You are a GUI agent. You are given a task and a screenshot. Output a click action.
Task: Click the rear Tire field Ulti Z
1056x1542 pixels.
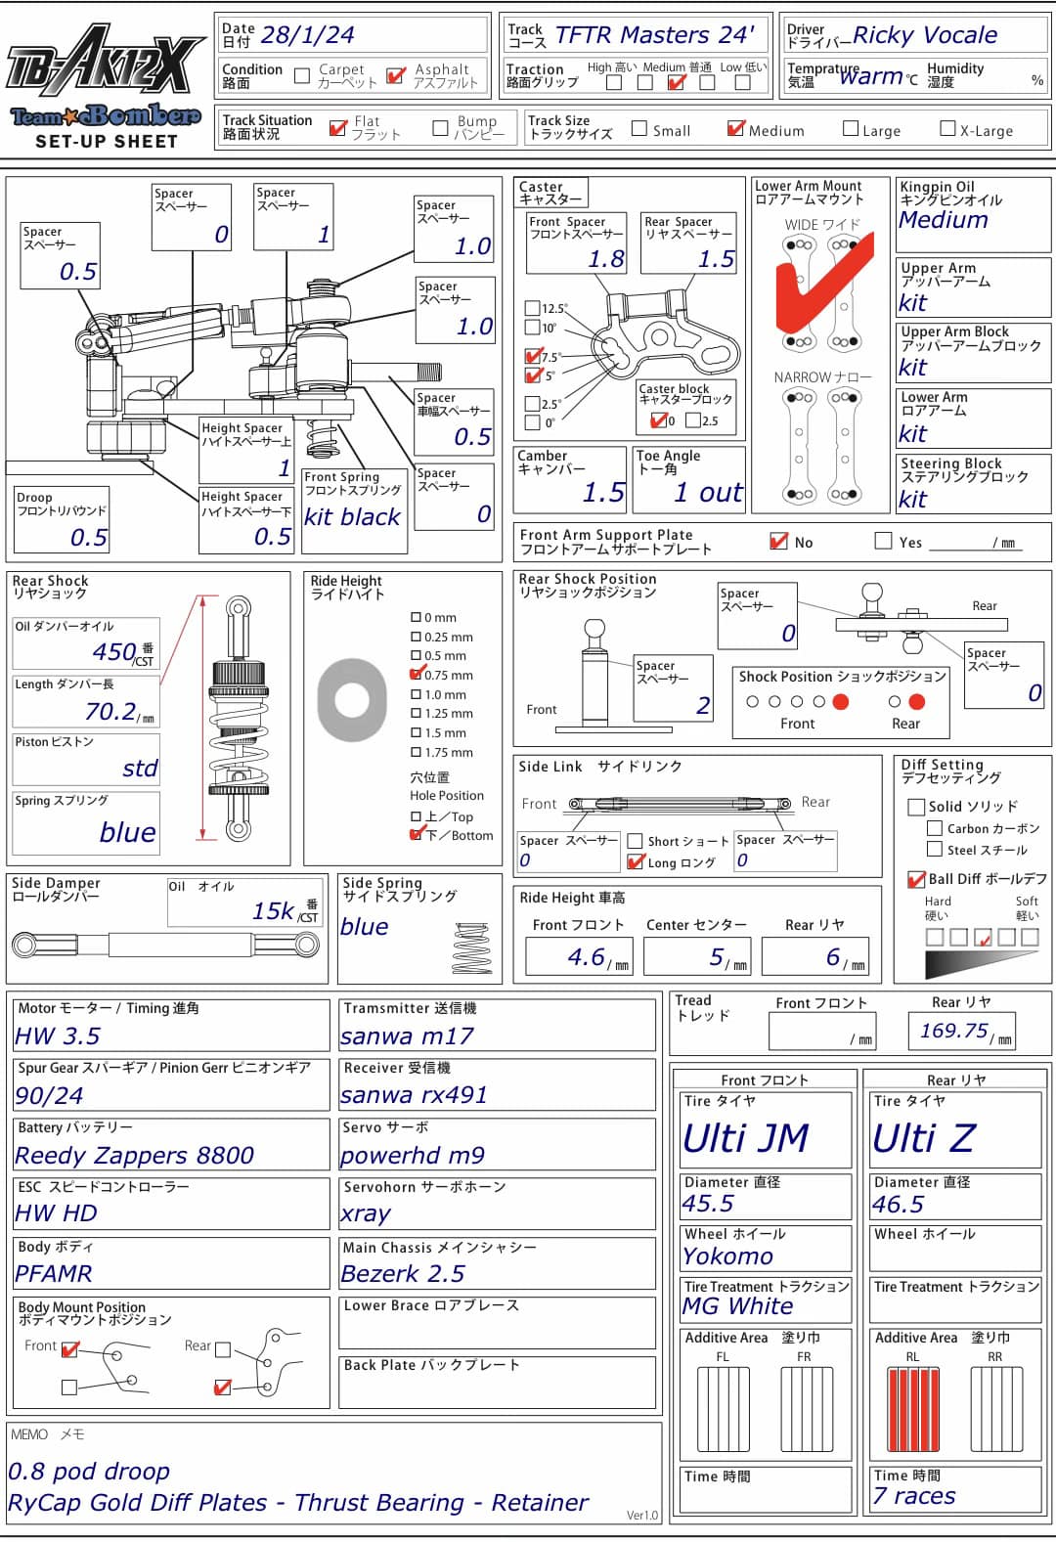955,1129
